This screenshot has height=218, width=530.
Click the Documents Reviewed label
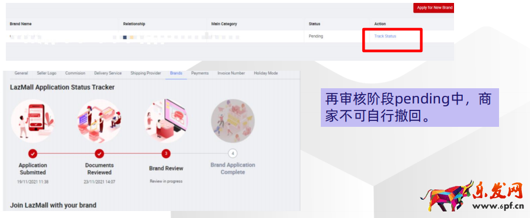(x=99, y=169)
